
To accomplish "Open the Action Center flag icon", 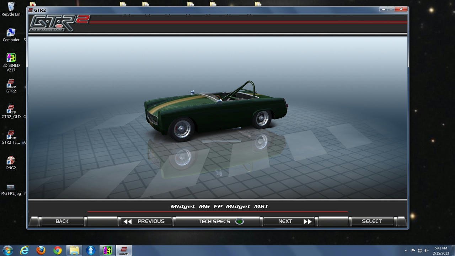I will tap(413, 251).
